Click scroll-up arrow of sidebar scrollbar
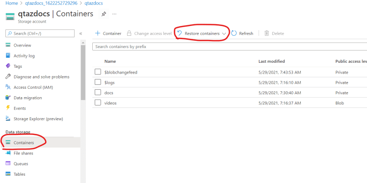Screen dimensions: 367x183 (83, 43)
